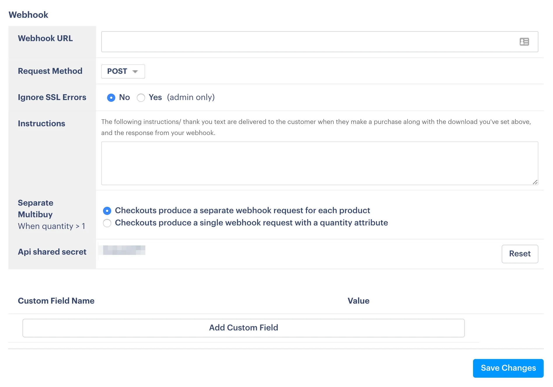The image size is (553, 387).
Task: Click the blurred Api shared secret value
Action: 124,250
